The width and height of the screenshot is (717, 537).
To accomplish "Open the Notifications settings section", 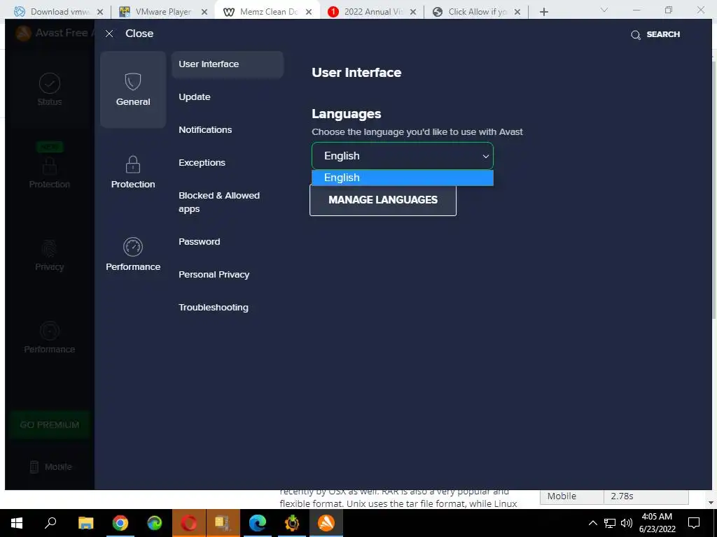I will (205, 129).
